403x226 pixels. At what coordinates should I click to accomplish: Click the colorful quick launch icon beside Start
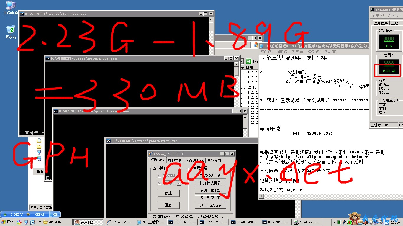tap(19, 222)
